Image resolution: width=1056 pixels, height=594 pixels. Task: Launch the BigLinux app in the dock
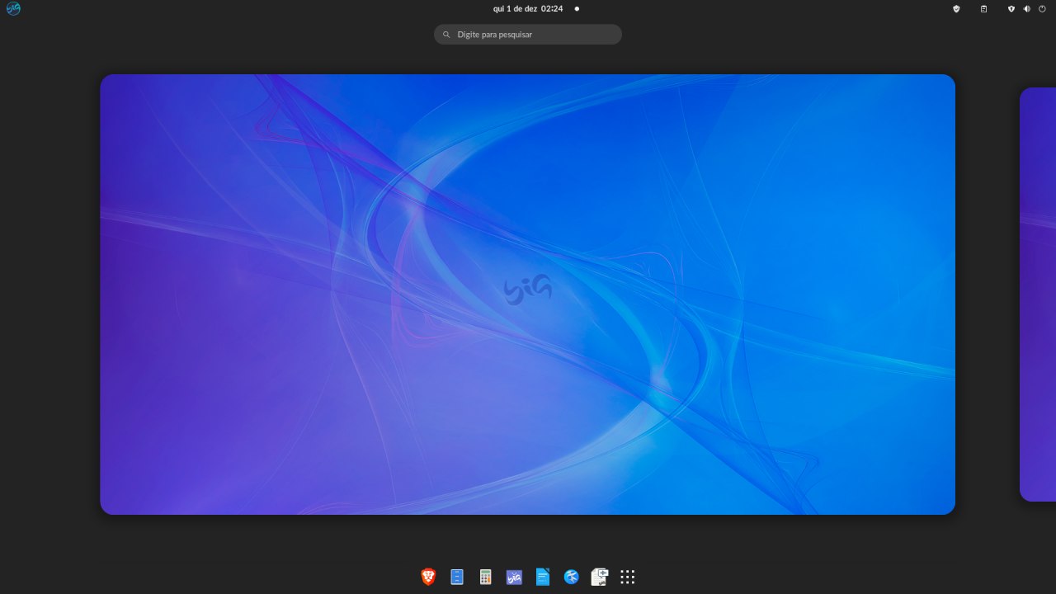514,577
